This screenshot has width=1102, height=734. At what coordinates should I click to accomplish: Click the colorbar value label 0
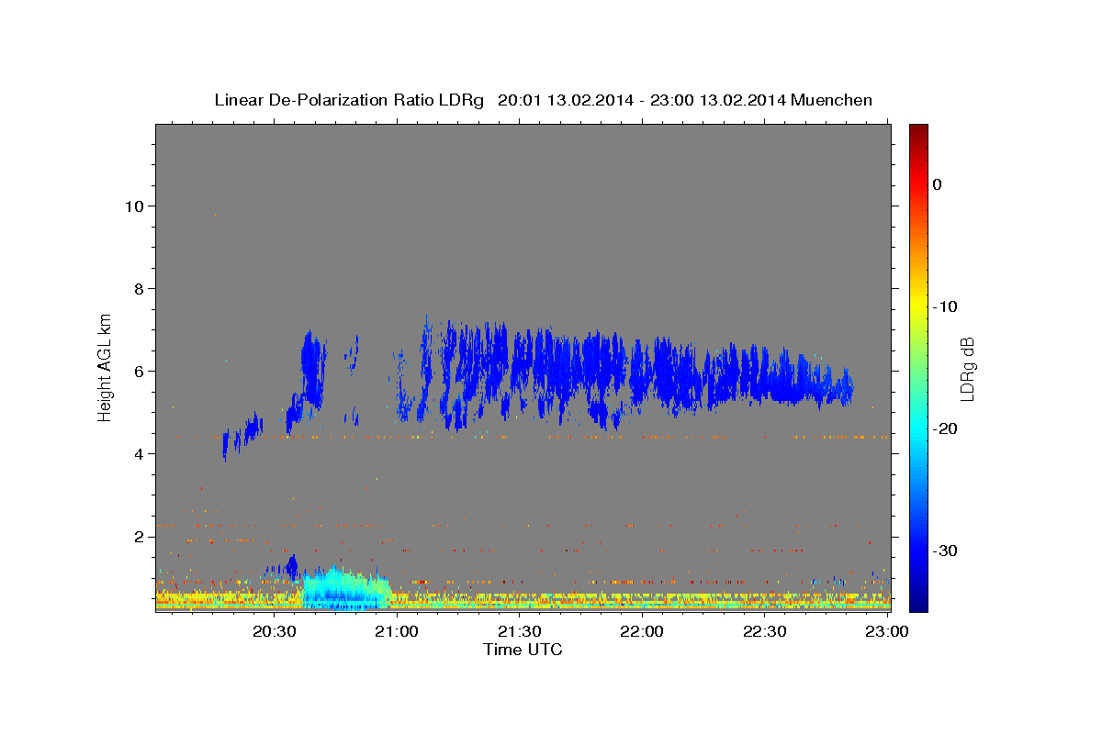[x=937, y=184]
